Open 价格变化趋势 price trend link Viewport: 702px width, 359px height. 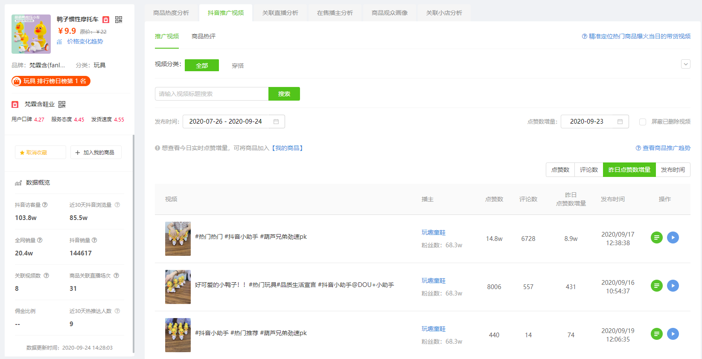coord(85,41)
